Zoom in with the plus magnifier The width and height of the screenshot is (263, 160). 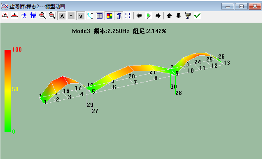[x=43, y=16]
